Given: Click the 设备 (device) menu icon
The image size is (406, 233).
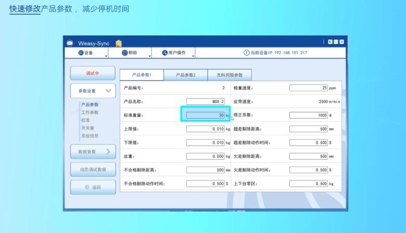Looking at the screenshot, I should click(x=81, y=53).
